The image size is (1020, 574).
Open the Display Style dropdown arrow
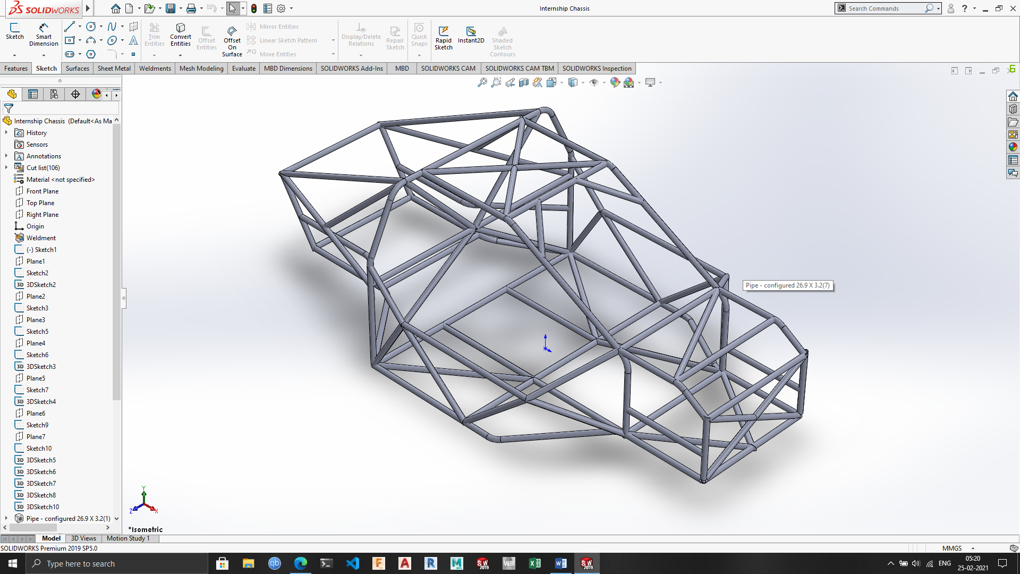tap(583, 83)
